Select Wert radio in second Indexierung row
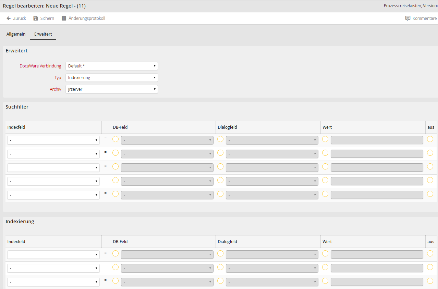 [x=325, y=267]
